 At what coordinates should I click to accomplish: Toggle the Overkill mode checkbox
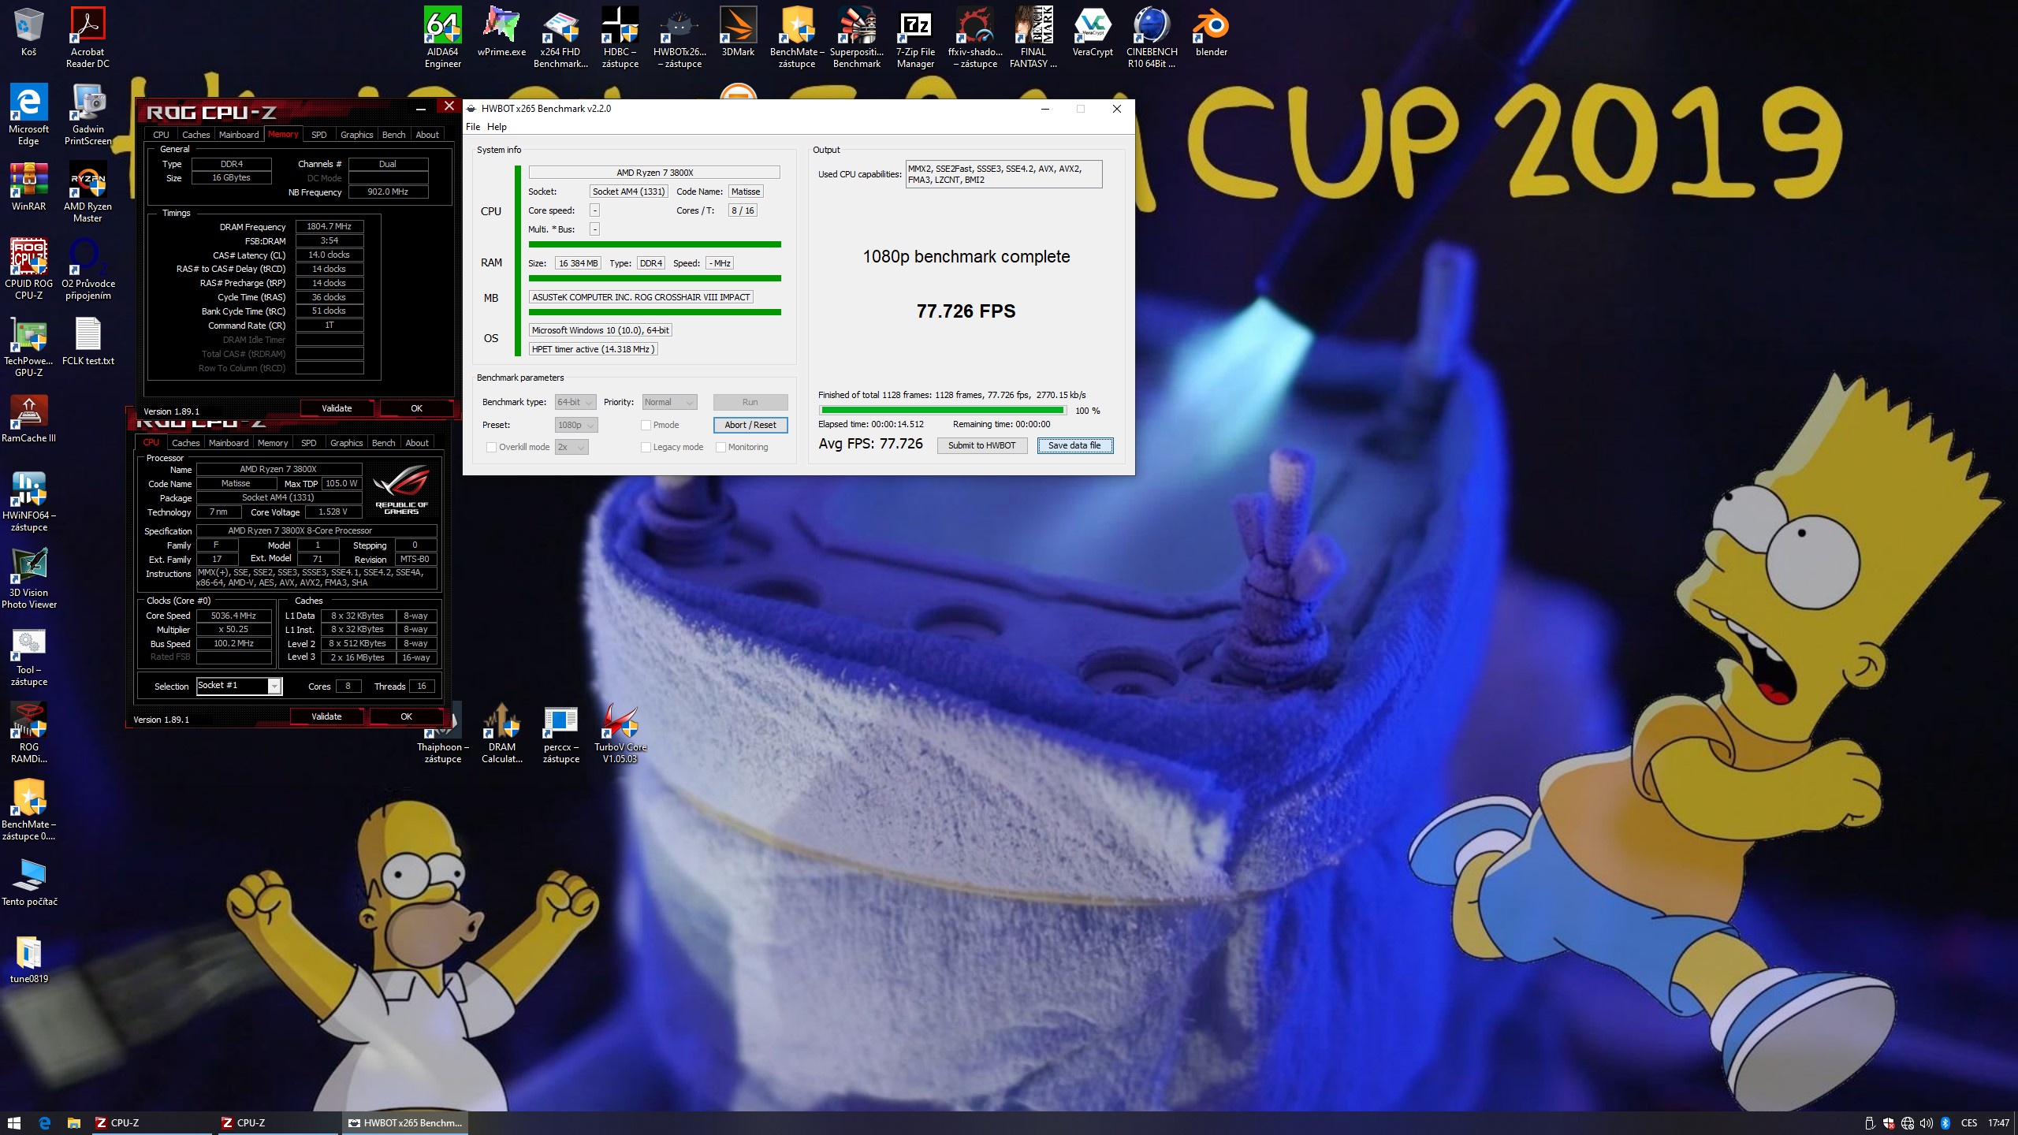(x=491, y=447)
